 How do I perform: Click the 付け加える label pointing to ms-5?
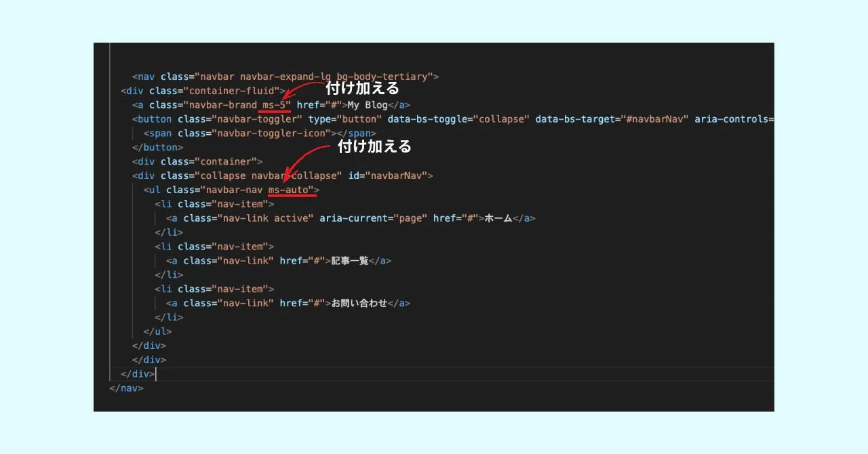(x=362, y=88)
